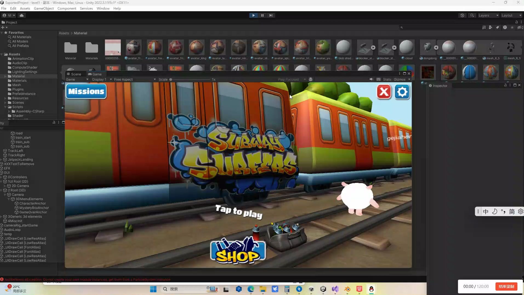Pause the running game
Viewport: 524px width, 295px height.
click(262, 15)
